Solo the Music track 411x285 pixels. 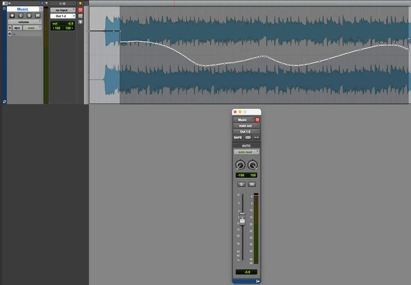(x=29, y=15)
